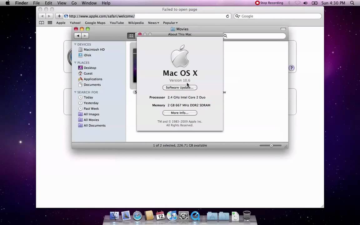Open the Finder menu in menu bar
This screenshot has width=360, height=225.
coord(22,3)
